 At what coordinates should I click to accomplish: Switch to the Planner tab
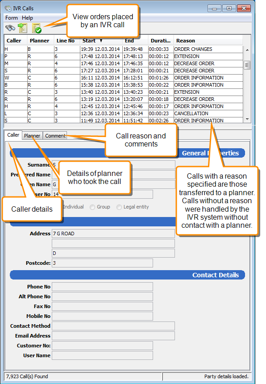click(32, 136)
